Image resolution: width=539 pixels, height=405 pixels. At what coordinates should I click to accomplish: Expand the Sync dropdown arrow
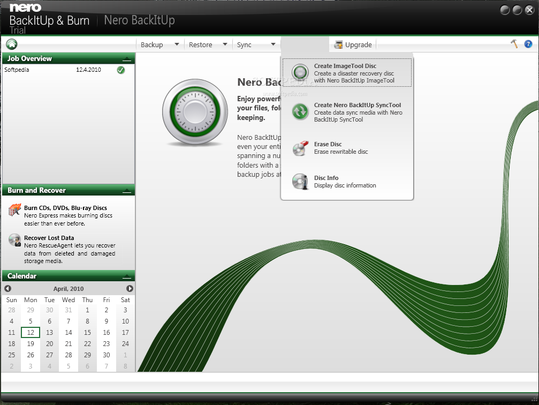point(273,44)
